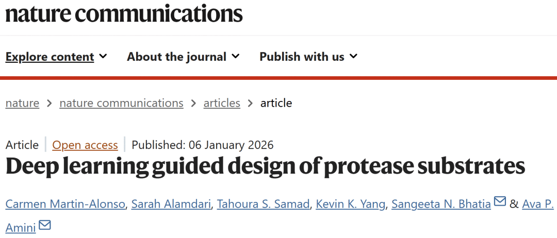Go to the nature breadcrumb link
557x238 pixels.
pos(22,103)
